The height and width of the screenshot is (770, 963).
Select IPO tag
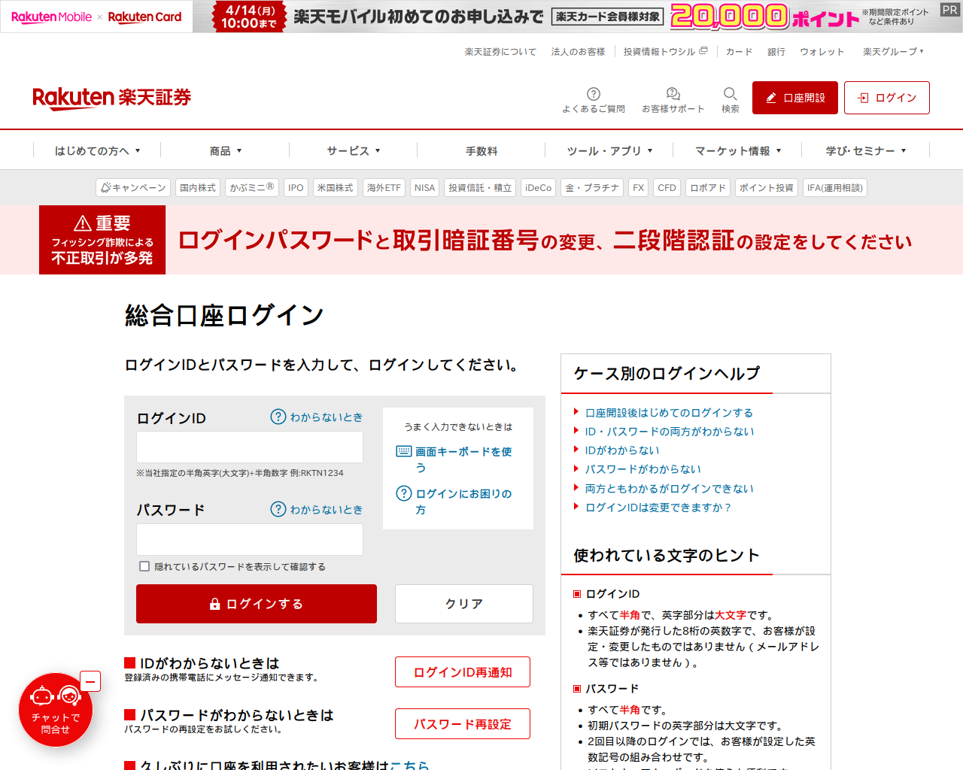pyautogui.click(x=296, y=188)
